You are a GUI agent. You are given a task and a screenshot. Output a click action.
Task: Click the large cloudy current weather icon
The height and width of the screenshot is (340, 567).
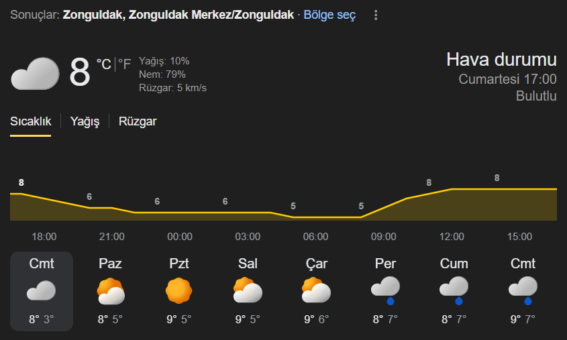click(35, 73)
